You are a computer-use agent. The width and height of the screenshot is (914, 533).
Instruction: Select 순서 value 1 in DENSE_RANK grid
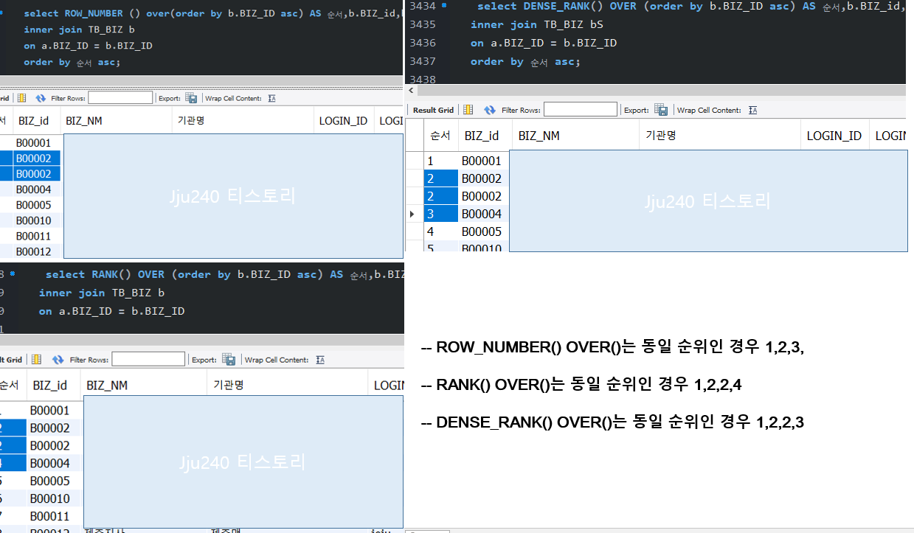(440, 161)
